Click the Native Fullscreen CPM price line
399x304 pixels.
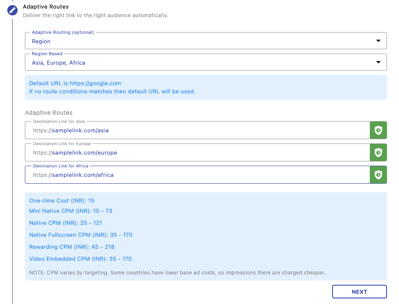[81, 235]
